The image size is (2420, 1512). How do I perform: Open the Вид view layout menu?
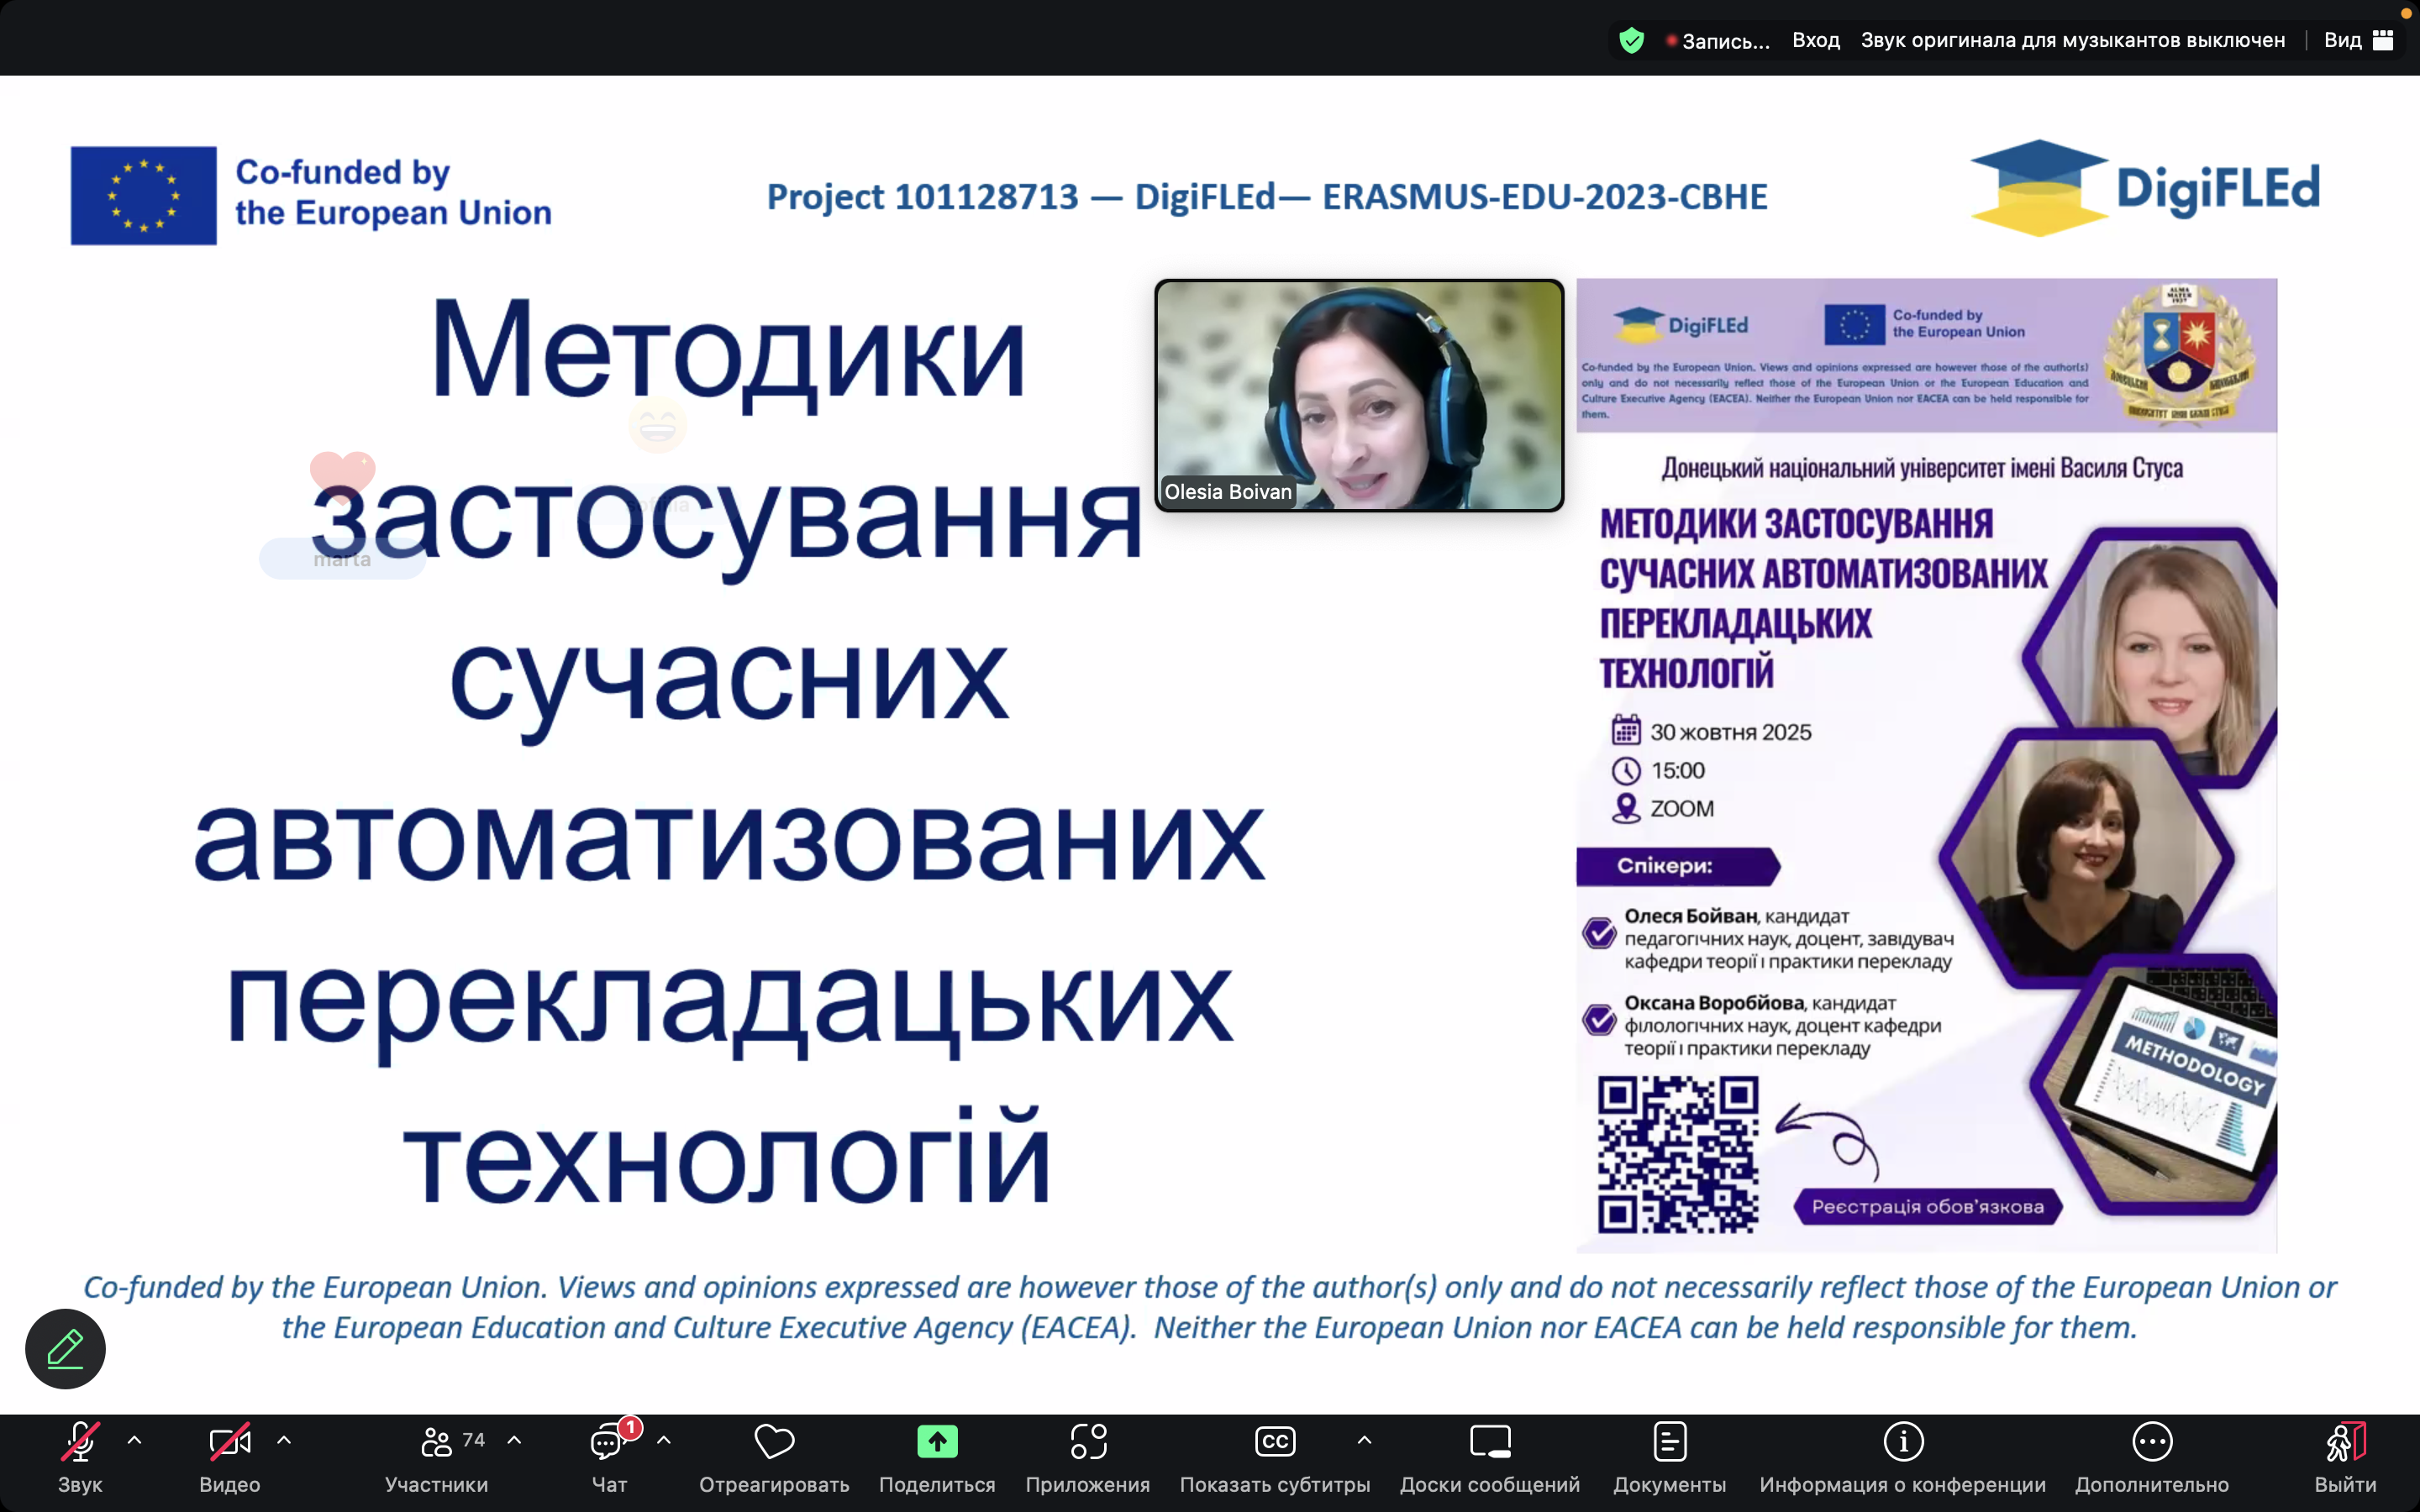(2358, 40)
